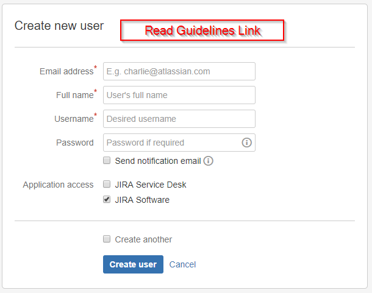Click the Create new user heading

click(59, 26)
